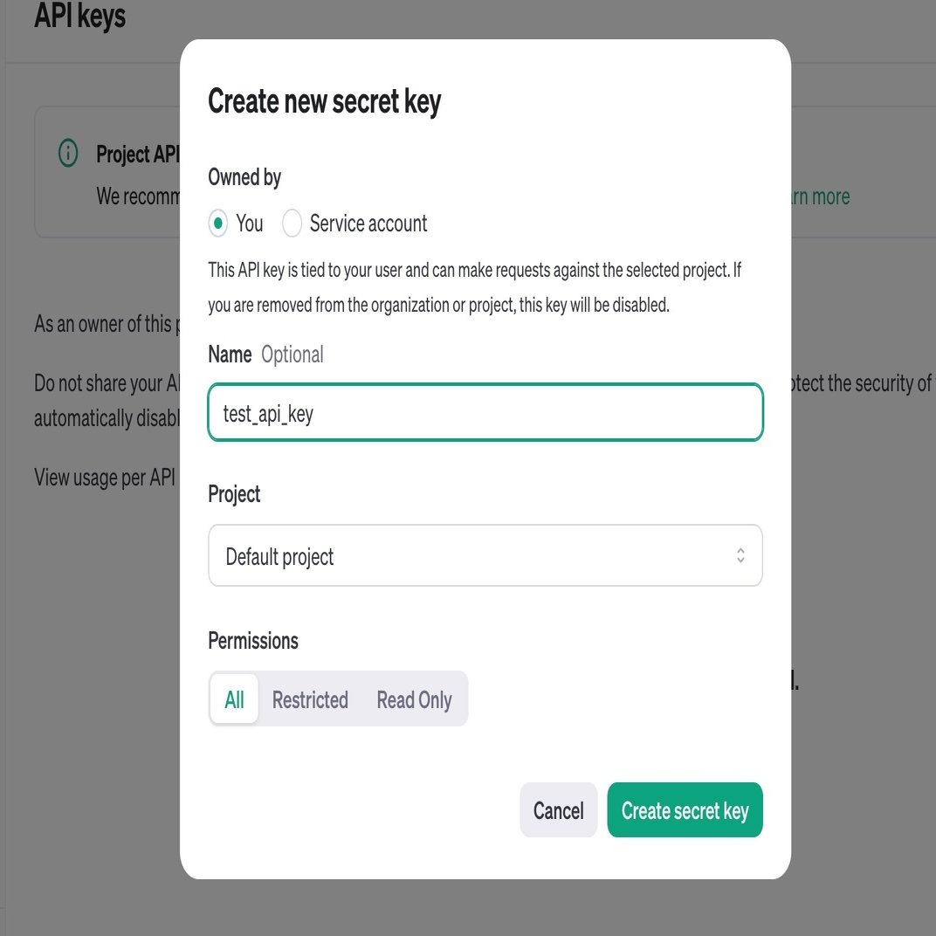Click the "Create new secret key" heading
Viewport: 936px width, 936px height.
(x=325, y=102)
